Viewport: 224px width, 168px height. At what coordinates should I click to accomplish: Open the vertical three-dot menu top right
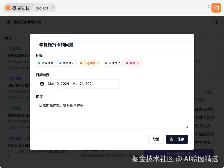pos(209,8)
